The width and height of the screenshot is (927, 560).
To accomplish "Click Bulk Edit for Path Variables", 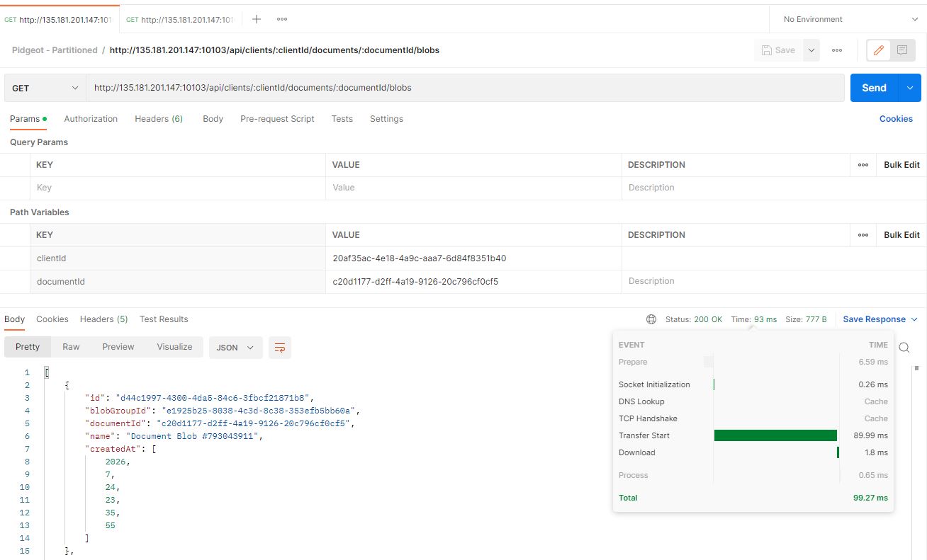I will 901,235.
